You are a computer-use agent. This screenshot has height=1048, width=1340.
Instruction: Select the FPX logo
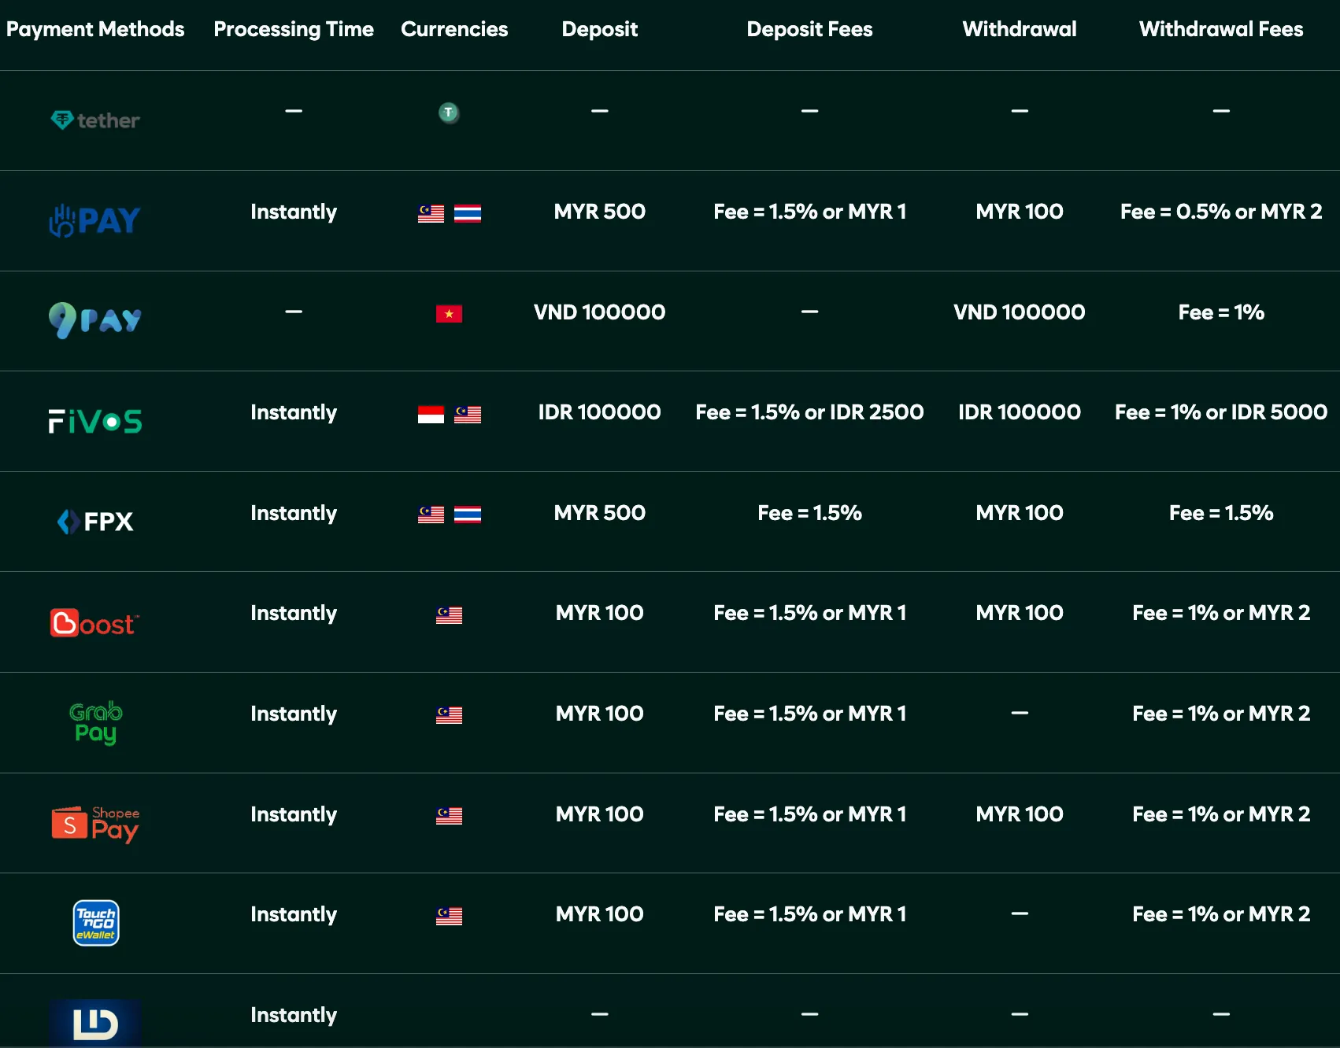95,521
